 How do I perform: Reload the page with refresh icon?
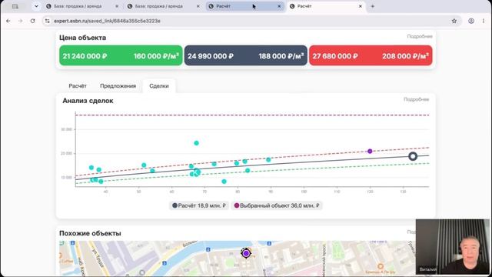[32, 21]
